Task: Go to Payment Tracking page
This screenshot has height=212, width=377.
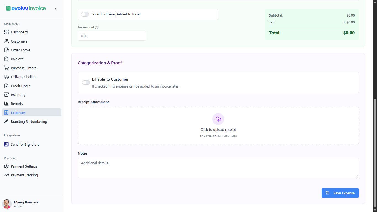Action: coord(31,175)
